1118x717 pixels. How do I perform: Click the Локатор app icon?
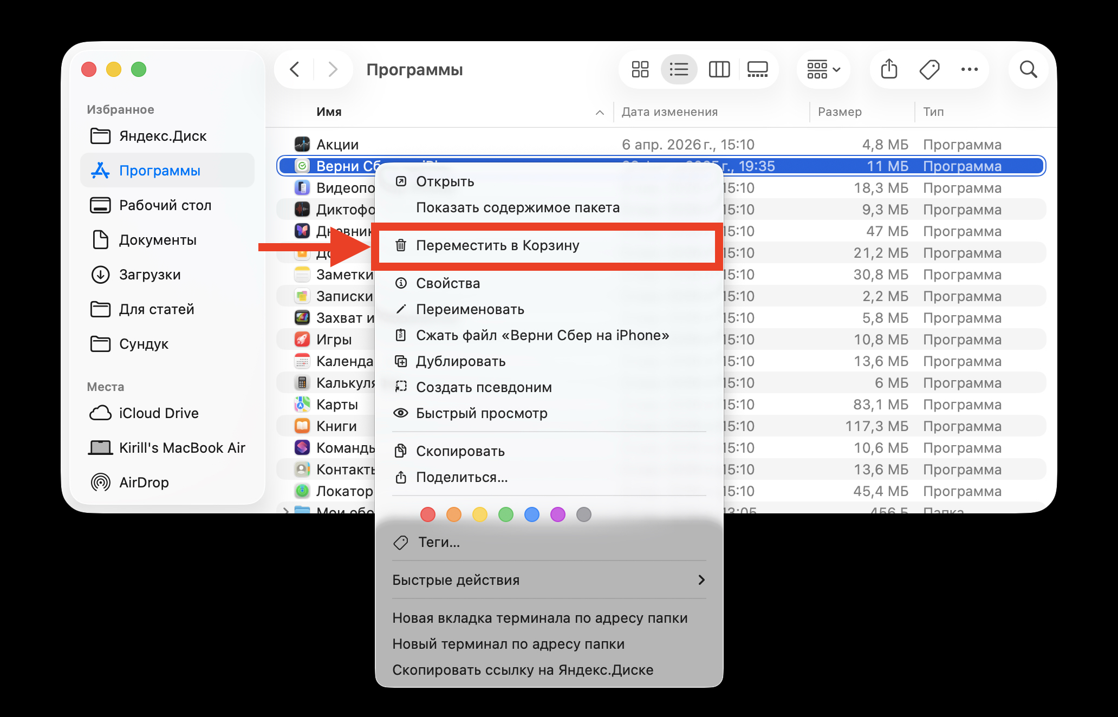tap(302, 491)
